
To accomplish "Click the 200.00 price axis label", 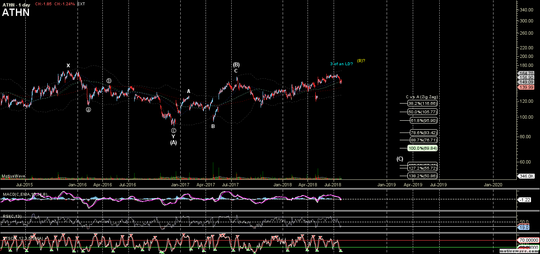I will pos(527,56).
